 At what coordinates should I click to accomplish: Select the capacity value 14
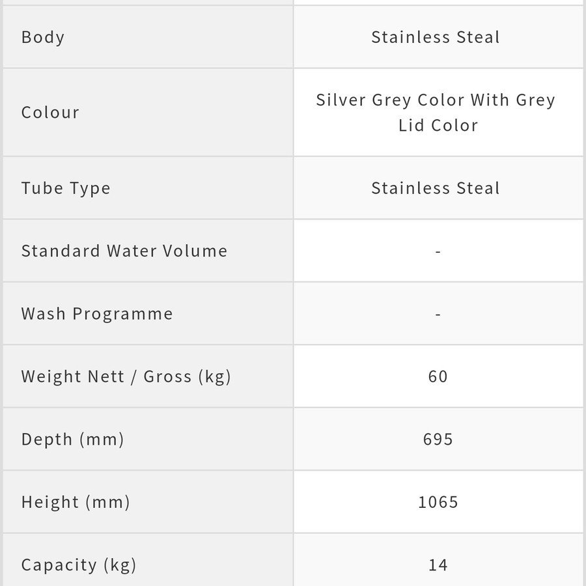438,565
